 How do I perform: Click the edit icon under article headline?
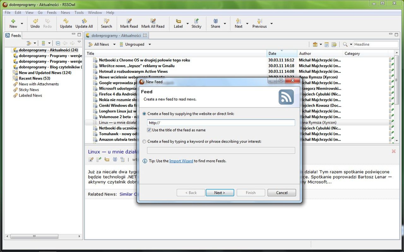[x=91, y=160]
